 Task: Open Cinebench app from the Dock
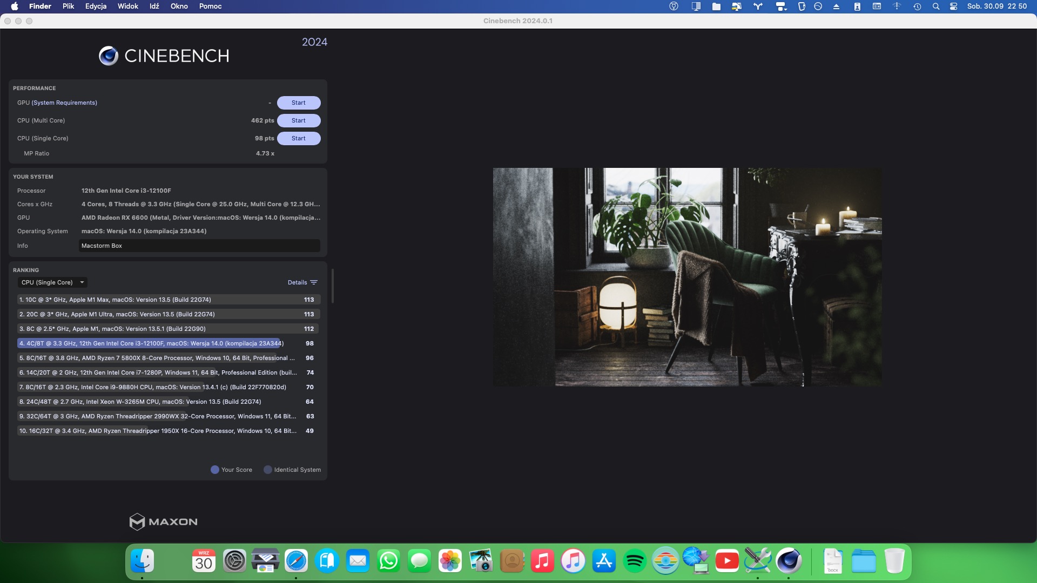point(789,561)
